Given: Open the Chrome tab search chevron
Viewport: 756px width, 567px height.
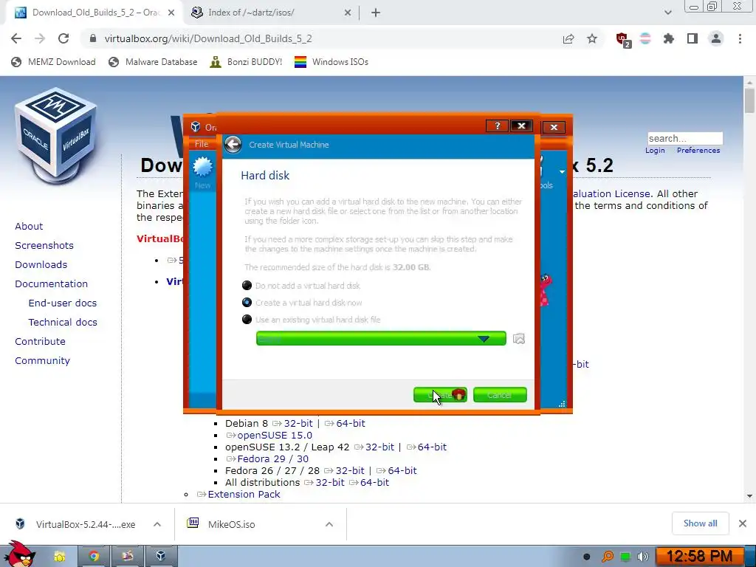Looking at the screenshot, I should (667, 13).
